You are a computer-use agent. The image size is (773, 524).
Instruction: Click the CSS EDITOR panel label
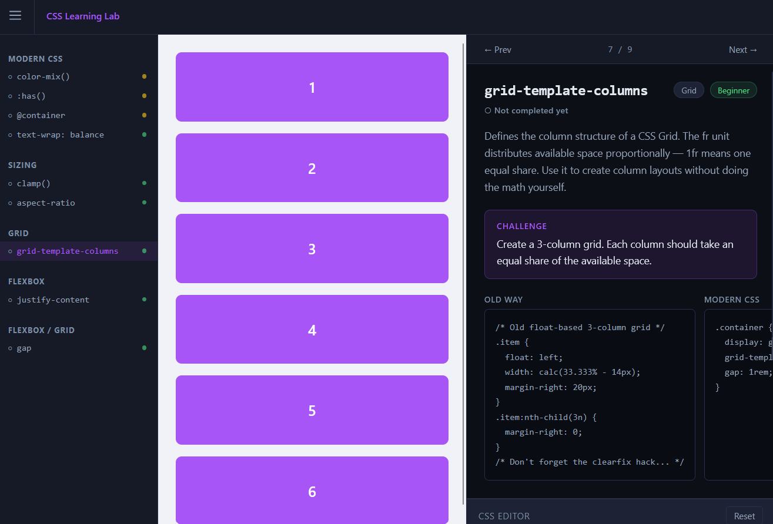click(x=504, y=516)
